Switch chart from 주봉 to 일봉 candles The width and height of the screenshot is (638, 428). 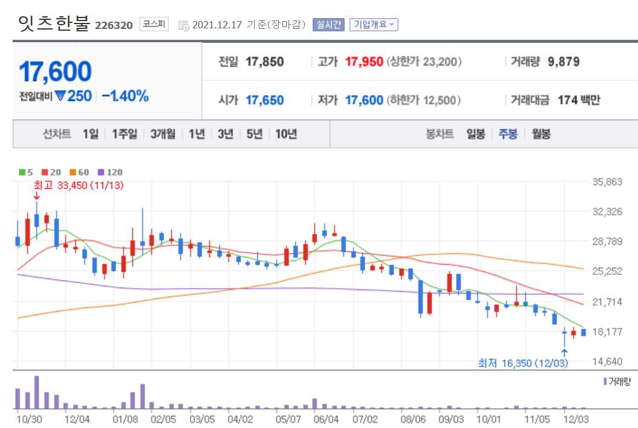pyautogui.click(x=477, y=134)
